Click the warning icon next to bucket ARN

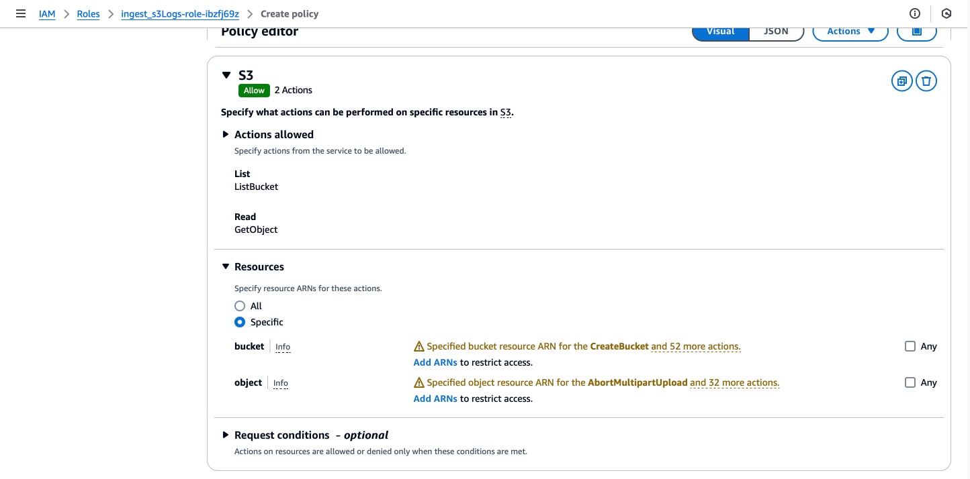[x=419, y=347]
